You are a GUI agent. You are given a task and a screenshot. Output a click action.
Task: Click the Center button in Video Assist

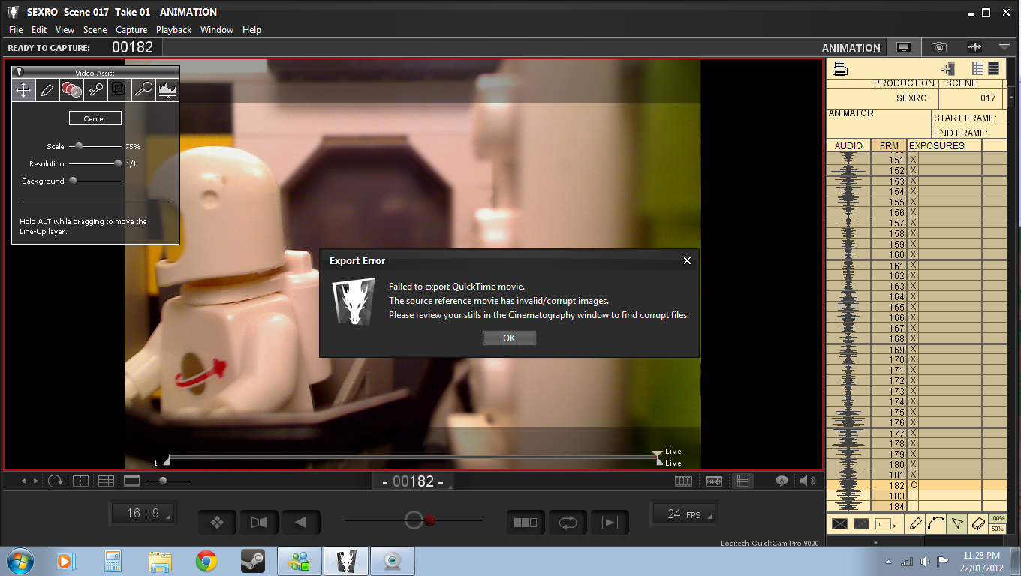click(95, 118)
